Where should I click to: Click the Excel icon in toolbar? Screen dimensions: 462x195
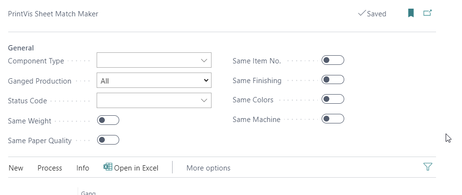tap(108, 167)
